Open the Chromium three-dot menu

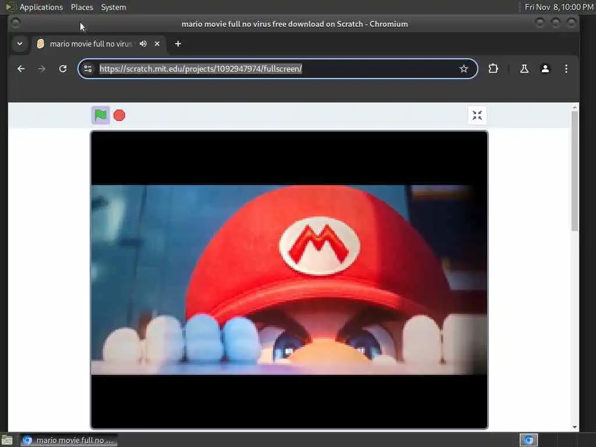566,69
